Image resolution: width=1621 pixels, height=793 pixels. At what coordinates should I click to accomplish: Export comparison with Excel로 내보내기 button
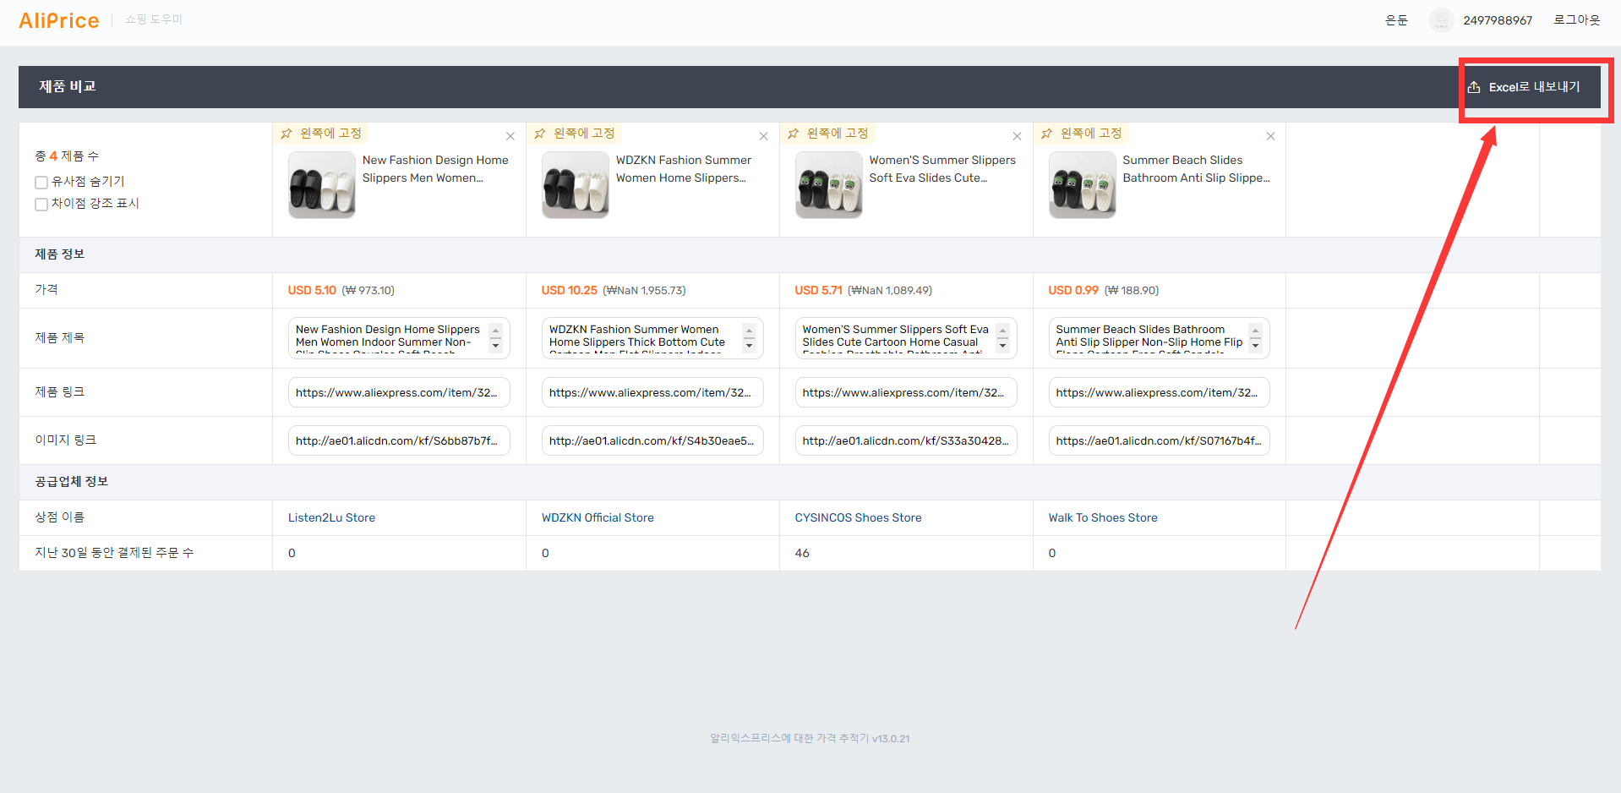[1524, 87]
